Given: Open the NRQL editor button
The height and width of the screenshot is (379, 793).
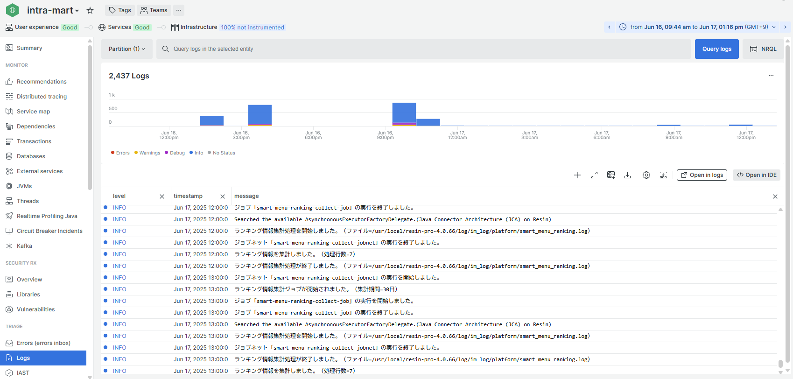Looking at the screenshot, I should (763, 49).
